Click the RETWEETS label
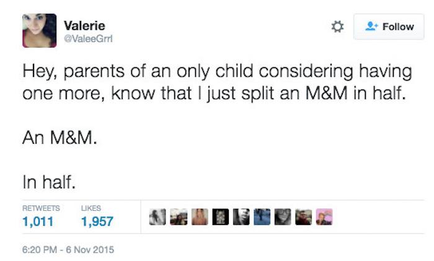434x261 pixels. (x=41, y=208)
